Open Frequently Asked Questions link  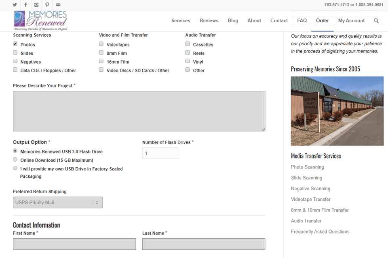[320, 232]
